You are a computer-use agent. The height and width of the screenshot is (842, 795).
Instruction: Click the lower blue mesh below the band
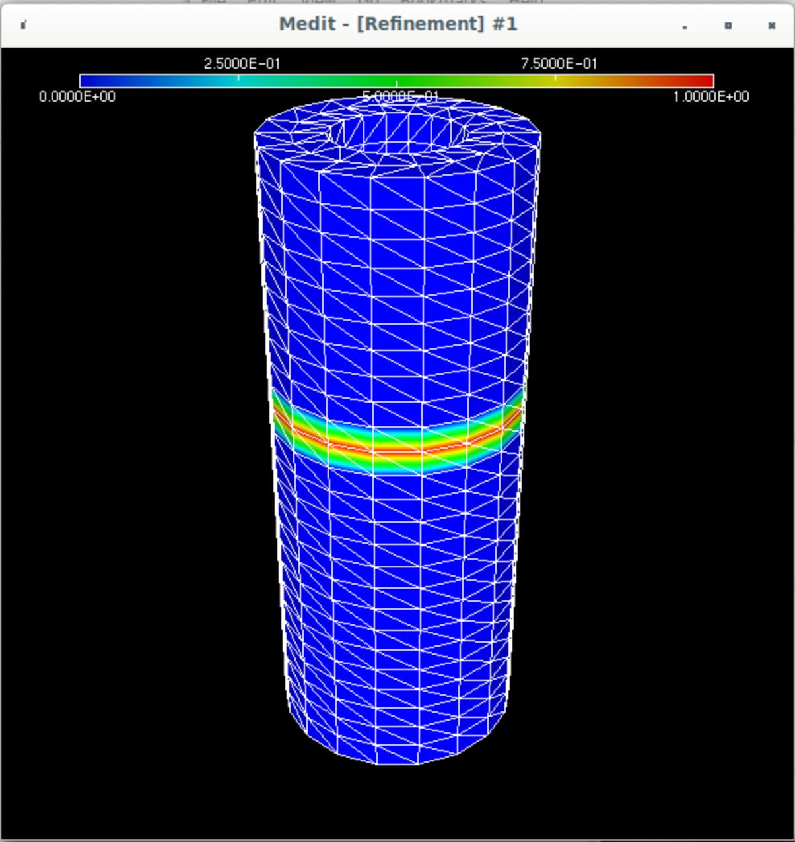pos(396,594)
